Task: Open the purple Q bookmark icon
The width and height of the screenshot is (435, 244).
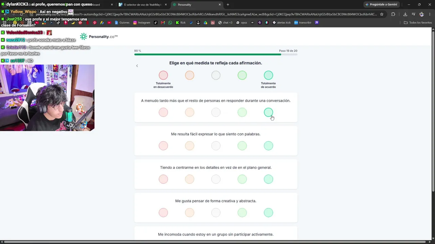Action: tap(260, 23)
